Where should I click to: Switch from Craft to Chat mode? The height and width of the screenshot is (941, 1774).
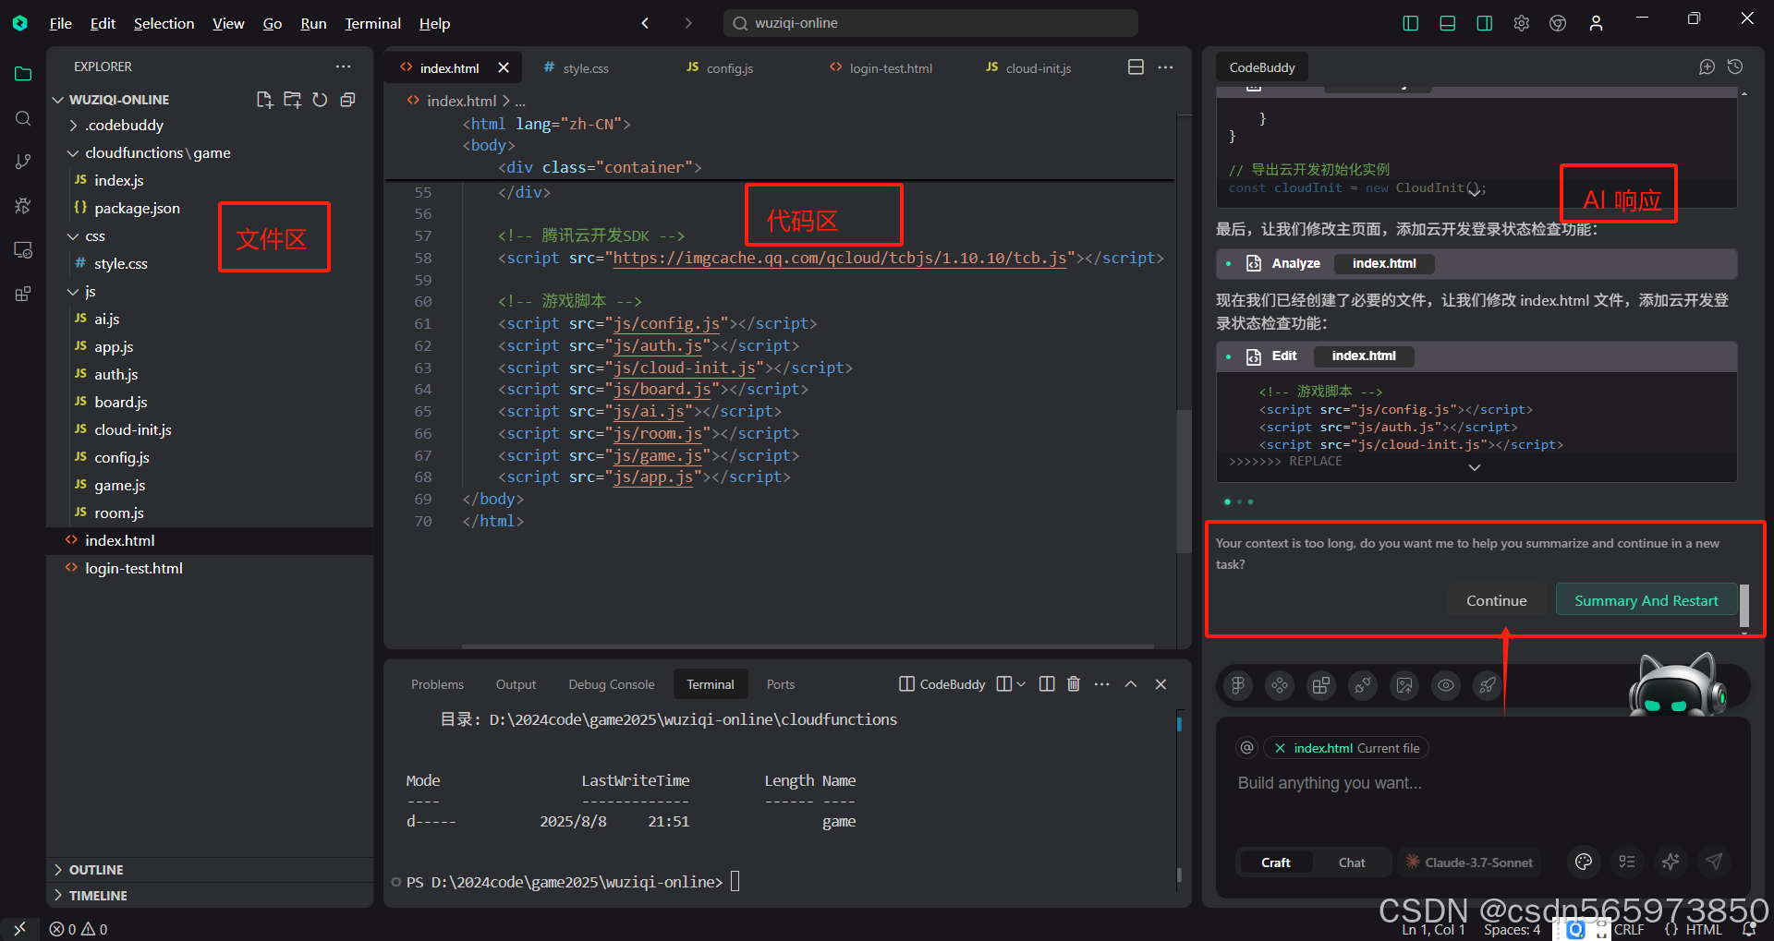(1352, 862)
